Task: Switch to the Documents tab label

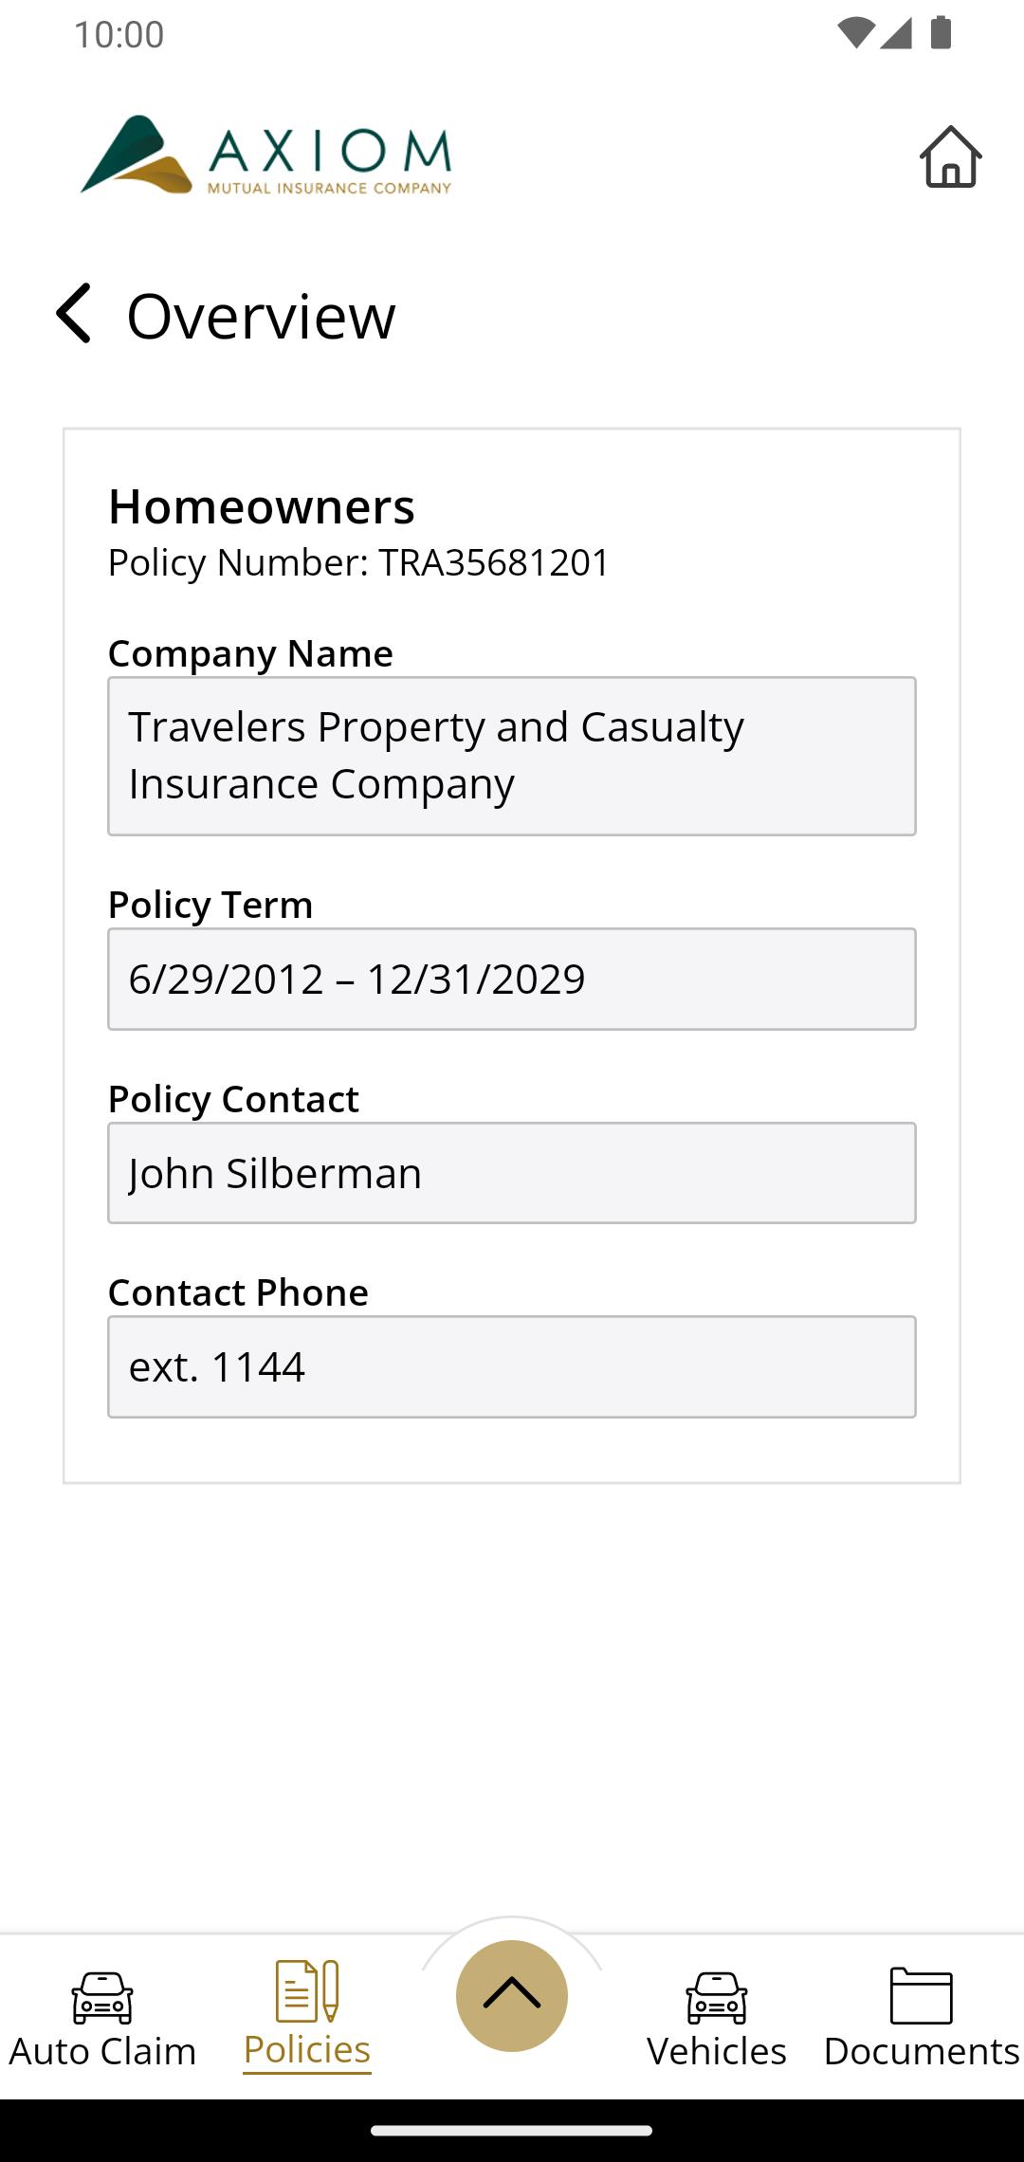Action: coord(921,2051)
